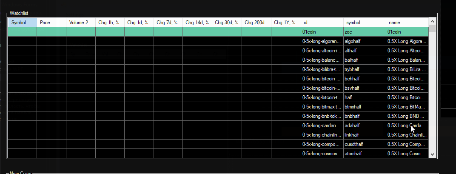Select the 0-5x-long-balanc... id cell
The height and width of the screenshot is (174, 456).
(x=322, y=60)
